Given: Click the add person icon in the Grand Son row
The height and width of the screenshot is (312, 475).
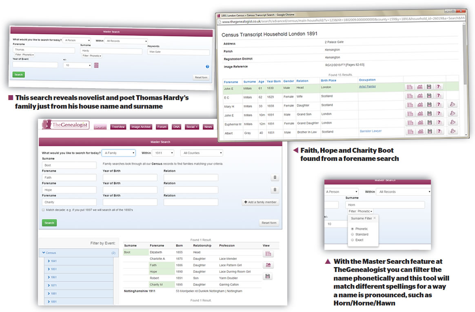Looking at the screenshot, I should tap(453, 113).
